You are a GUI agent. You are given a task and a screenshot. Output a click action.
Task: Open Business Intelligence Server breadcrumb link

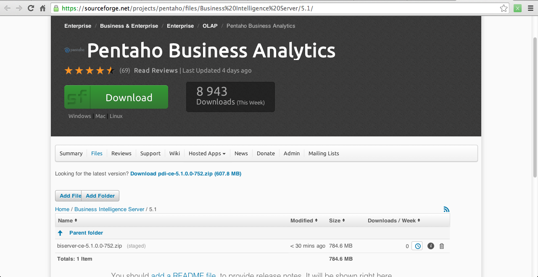[109, 209]
